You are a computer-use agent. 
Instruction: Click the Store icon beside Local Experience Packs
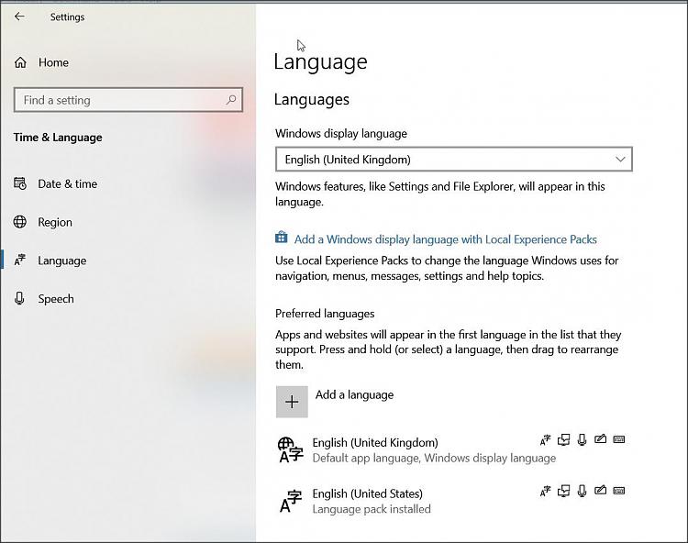coord(282,238)
